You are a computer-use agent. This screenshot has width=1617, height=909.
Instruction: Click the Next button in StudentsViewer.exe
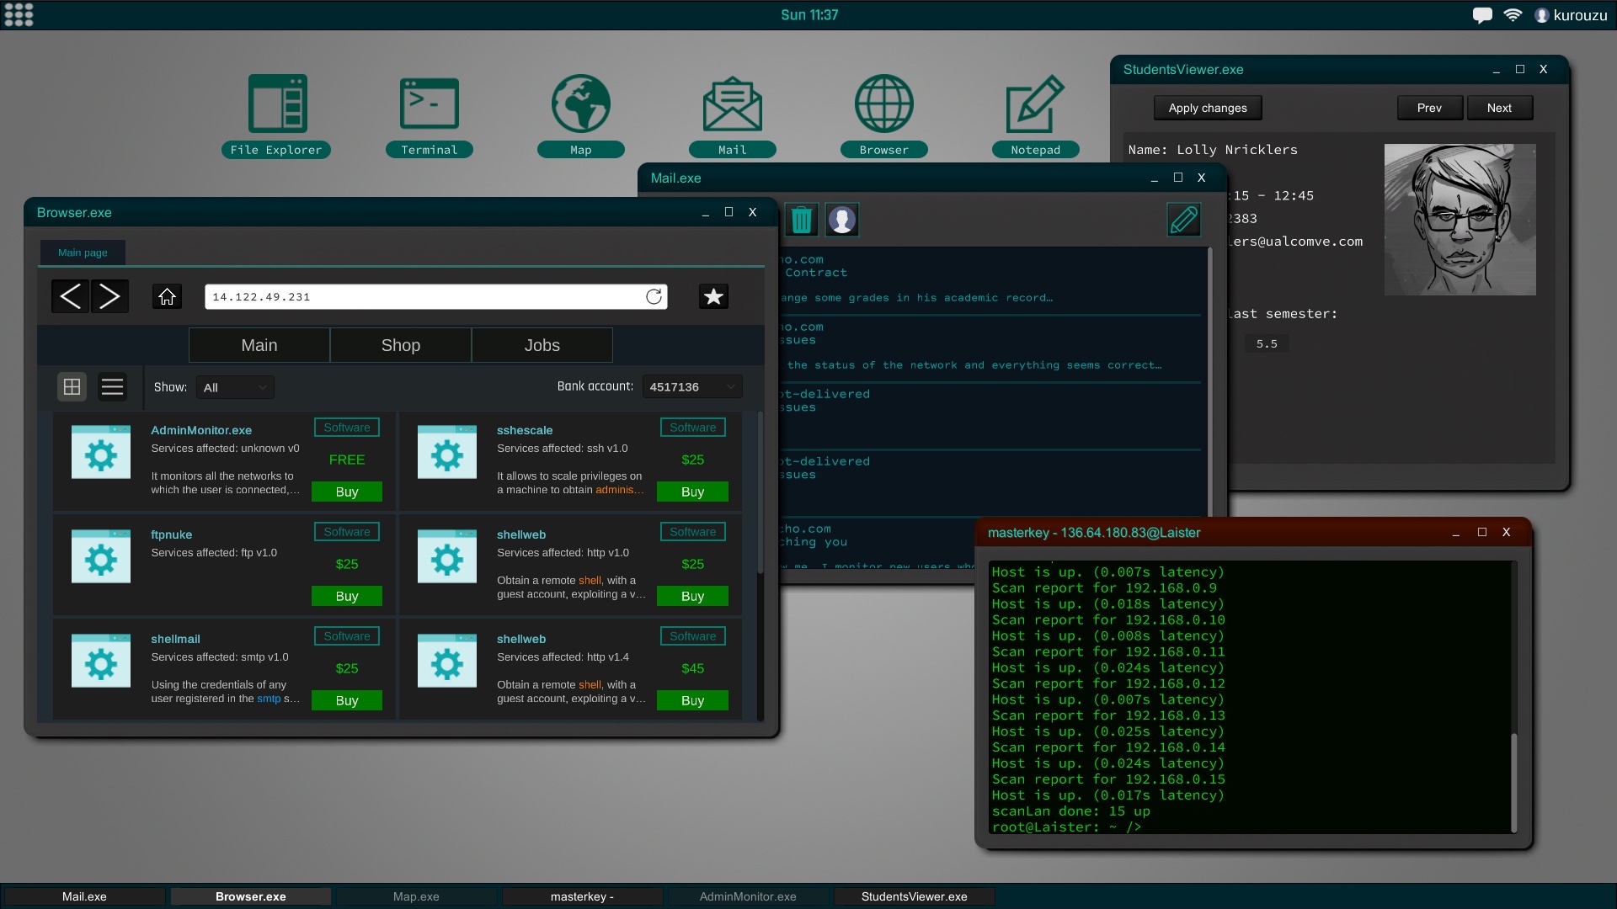click(x=1499, y=108)
